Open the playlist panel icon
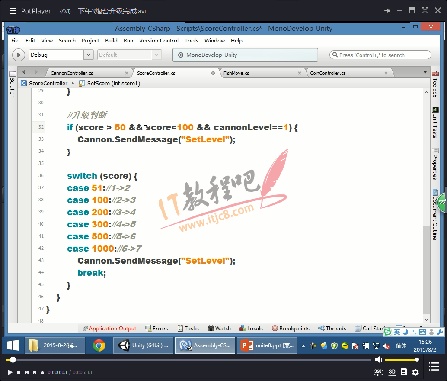The image size is (447, 381). point(434,367)
